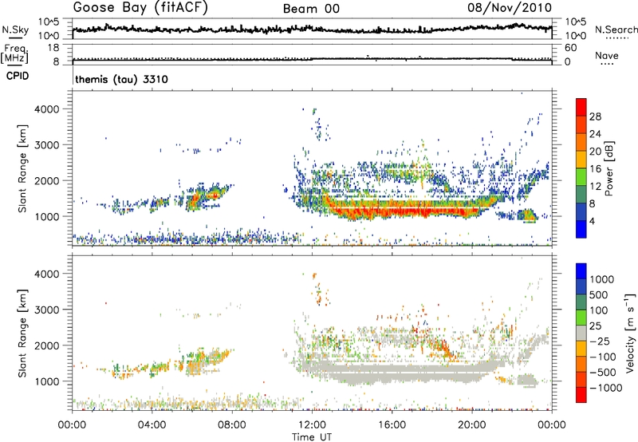Image resolution: width=638 pixels, height=442 pixels.
Task: Click the 'N.Sky' legend label
Action: coord(15,30)
